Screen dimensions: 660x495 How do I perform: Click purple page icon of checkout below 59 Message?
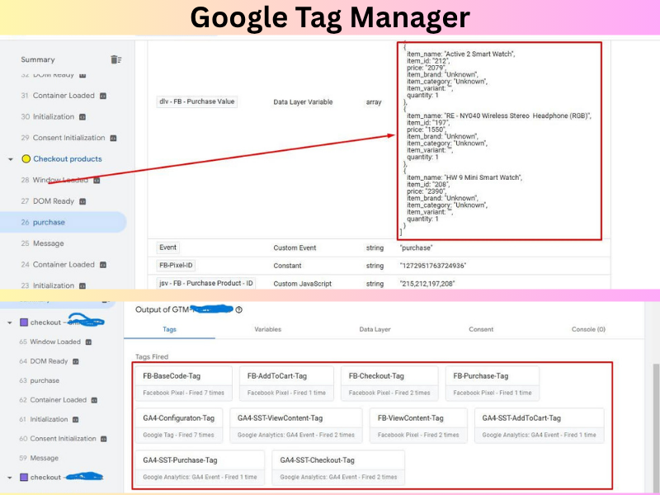click(x=24, y=478)
